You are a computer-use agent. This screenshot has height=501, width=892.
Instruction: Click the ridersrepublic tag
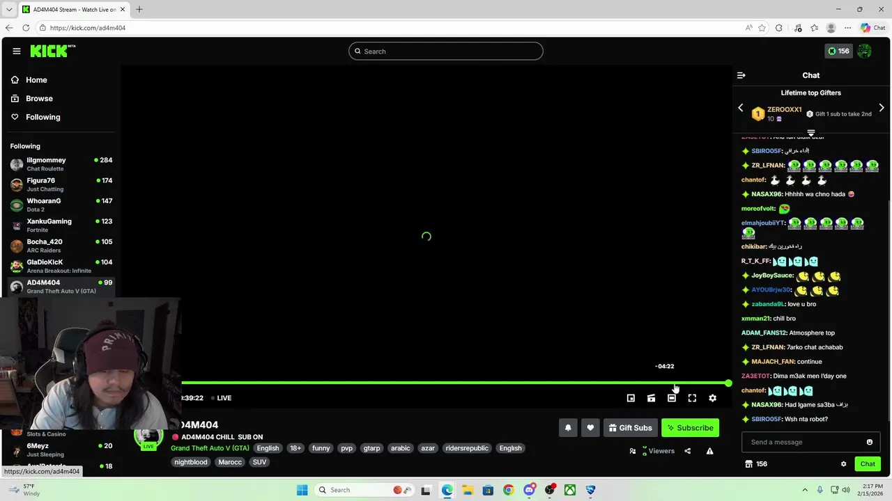pos(467,448)
